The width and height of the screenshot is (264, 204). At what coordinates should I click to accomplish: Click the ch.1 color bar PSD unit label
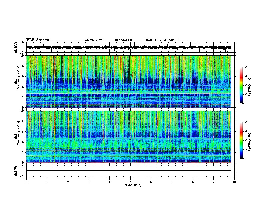pyautogui.click(x=250, y=87)
